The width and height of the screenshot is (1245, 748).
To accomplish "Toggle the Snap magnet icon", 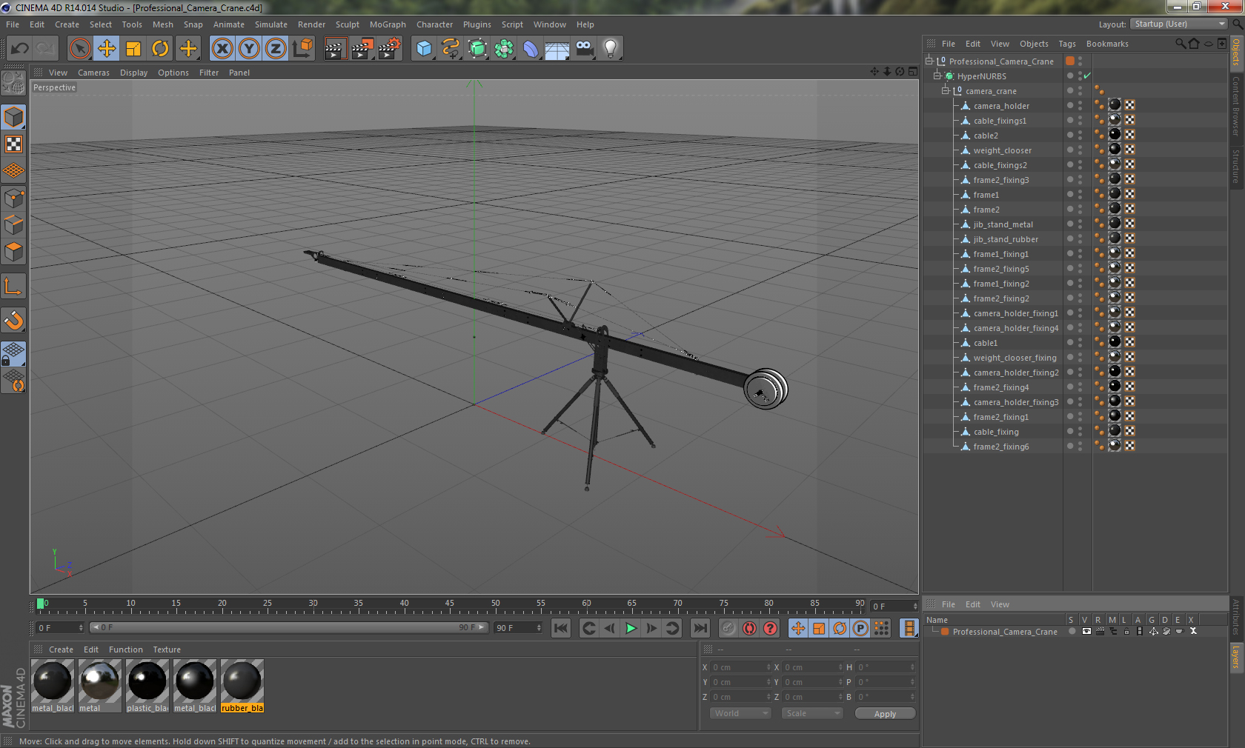I will (13, 320).
